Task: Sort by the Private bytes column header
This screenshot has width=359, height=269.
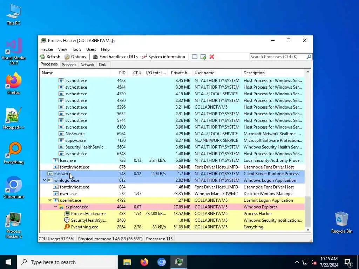Action: 180,73
